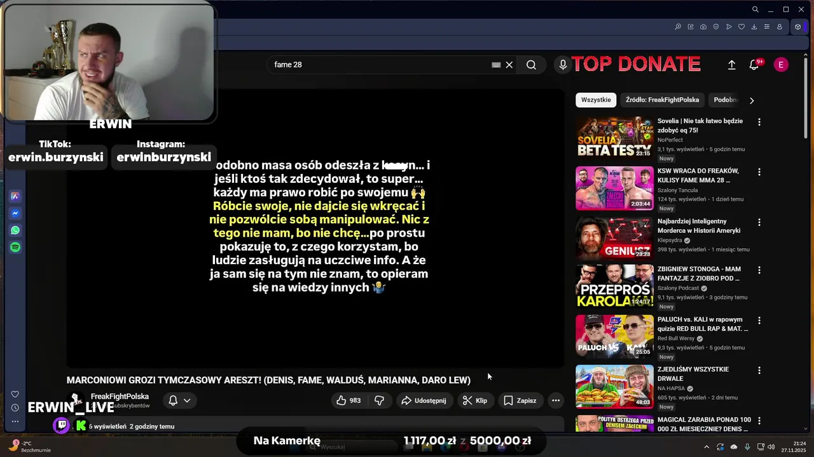
Task: Open browser downloads icon
Action: click(754, 27)
